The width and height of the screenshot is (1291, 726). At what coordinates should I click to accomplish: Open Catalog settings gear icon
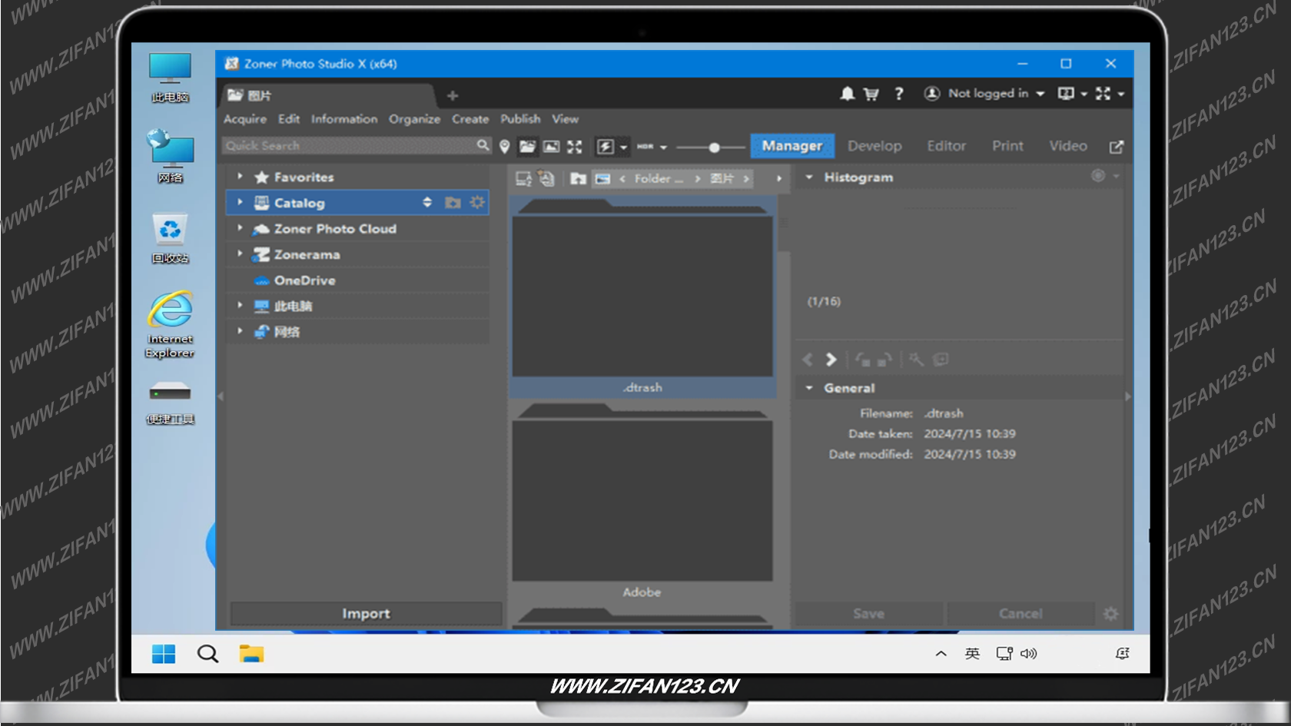(x=477, y=202)
